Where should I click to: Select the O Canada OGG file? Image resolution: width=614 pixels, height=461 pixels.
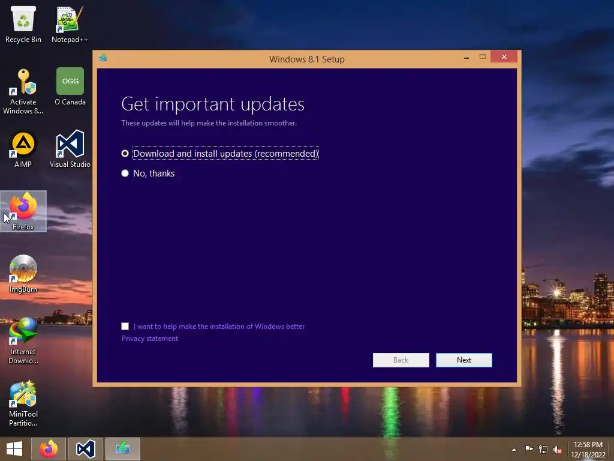pos(70,86)
